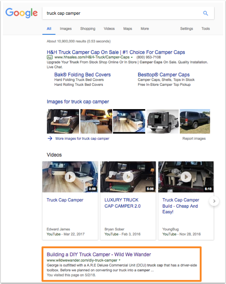Click the arrow icon beside More images
Screen dimensions: 226x284
(x=50, y=139)
